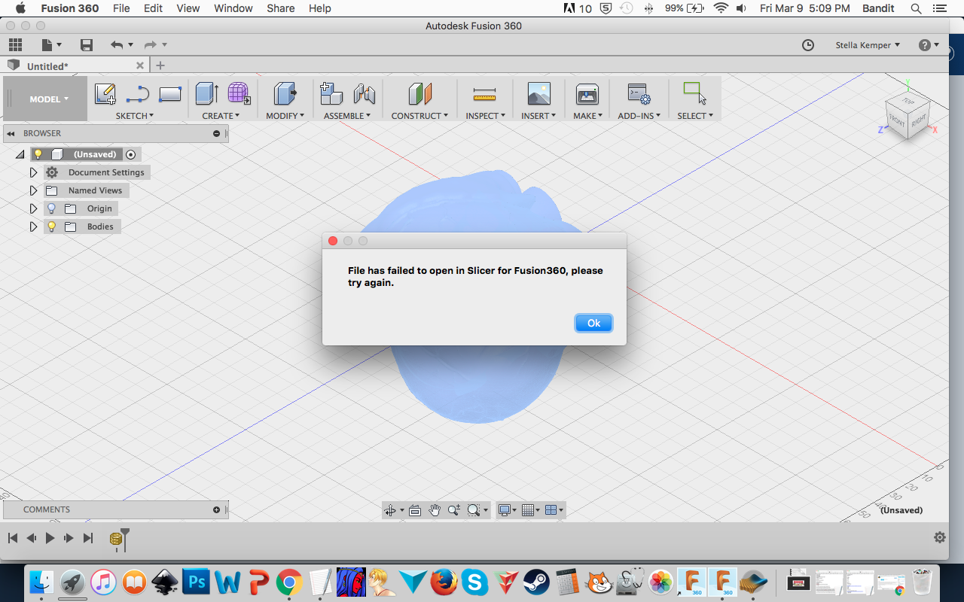964x602 pixels.
Task: Open the ASSEMBLE dropdown menu
Action: point(347,116)
